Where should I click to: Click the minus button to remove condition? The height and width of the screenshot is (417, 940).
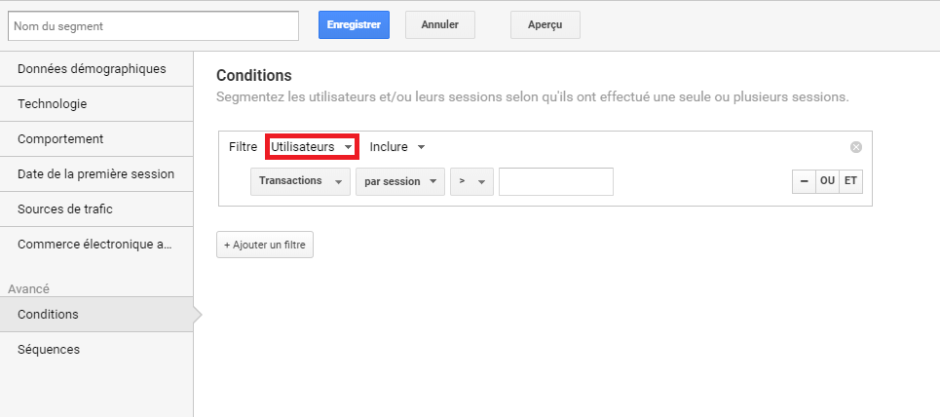804,181
